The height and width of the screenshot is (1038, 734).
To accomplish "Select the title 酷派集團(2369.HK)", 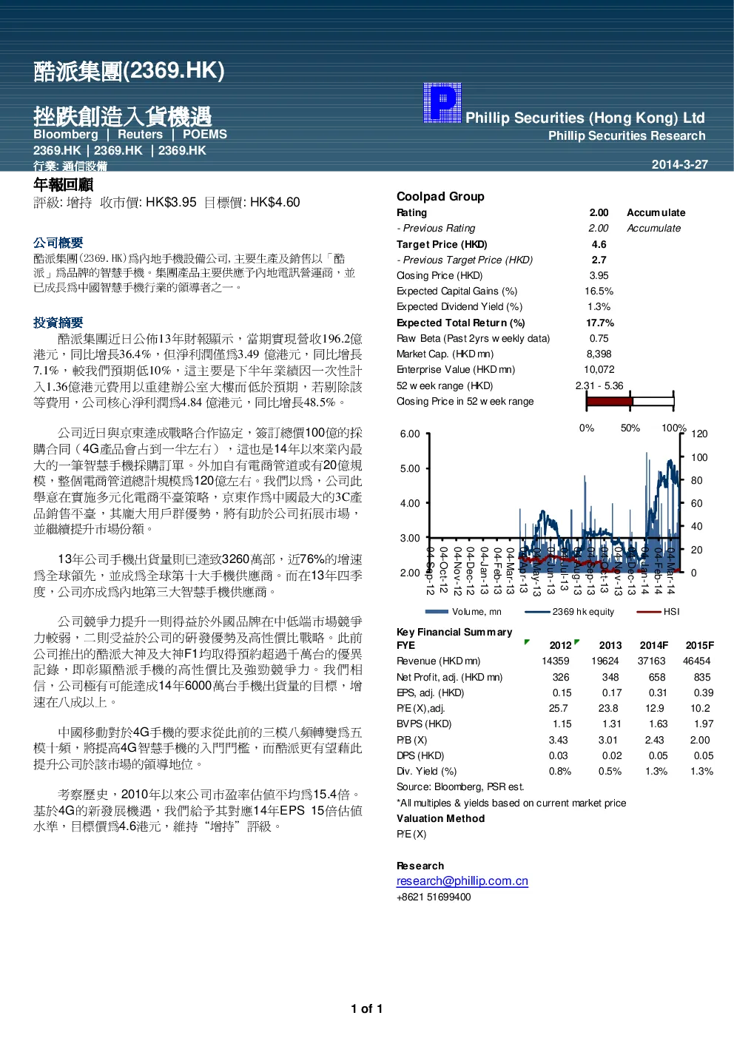I will pos(129,71).
